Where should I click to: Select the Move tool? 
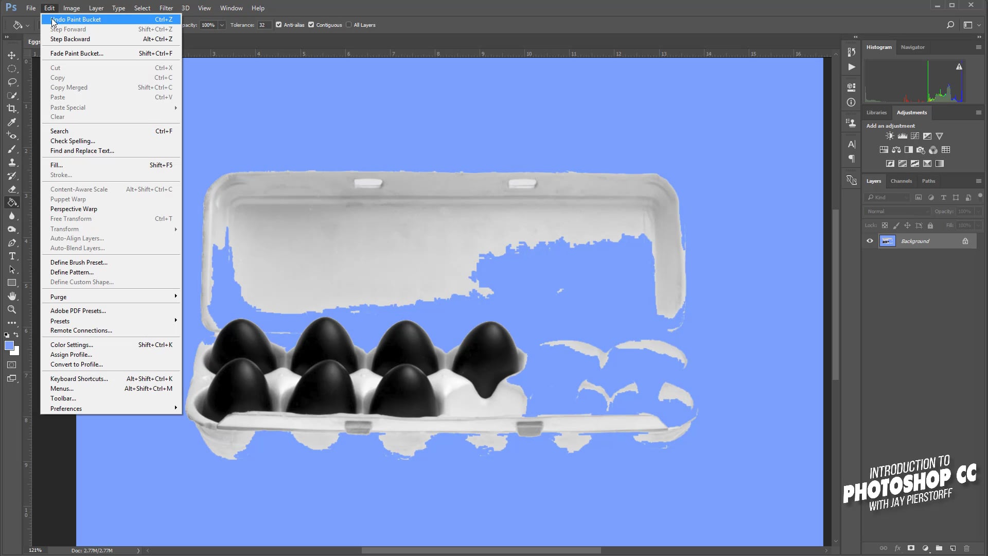pyautogui.click(x=12, y=55)
